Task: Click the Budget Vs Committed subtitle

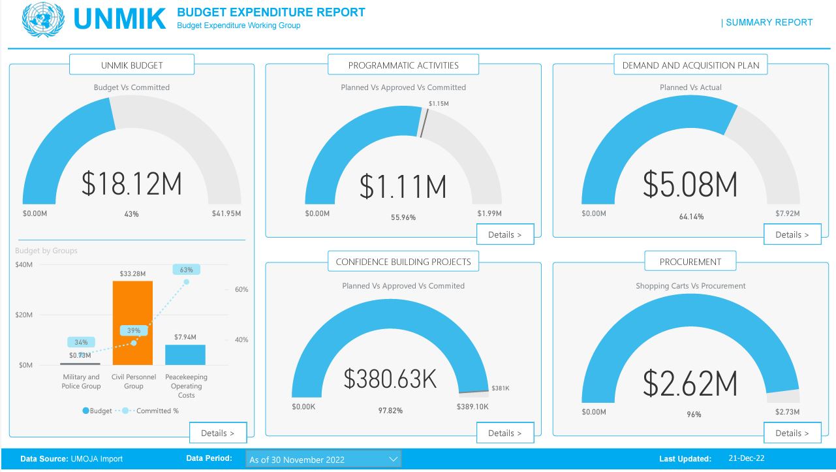Action: click(132, 87)
